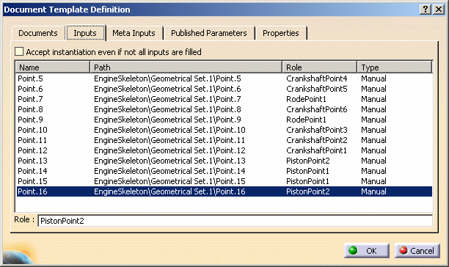
Task: Select the Point.7 row
Action: (x=224, y=99)
